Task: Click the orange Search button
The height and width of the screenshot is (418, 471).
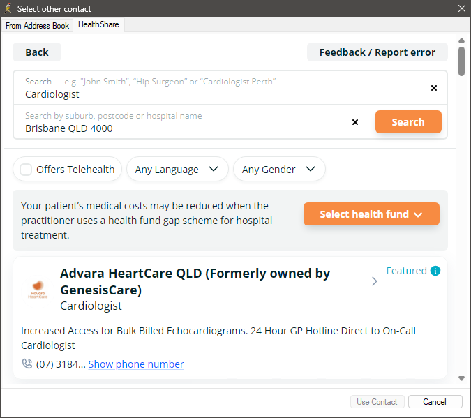Action: (408, 121)
